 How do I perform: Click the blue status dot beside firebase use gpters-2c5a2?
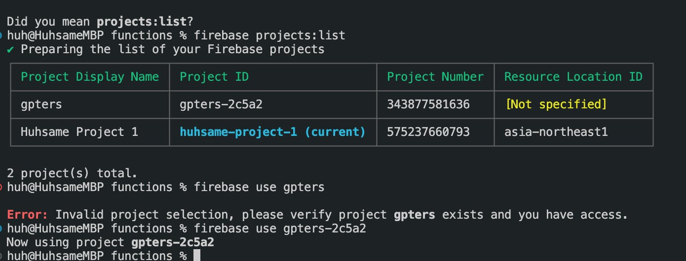coord(1,228)
